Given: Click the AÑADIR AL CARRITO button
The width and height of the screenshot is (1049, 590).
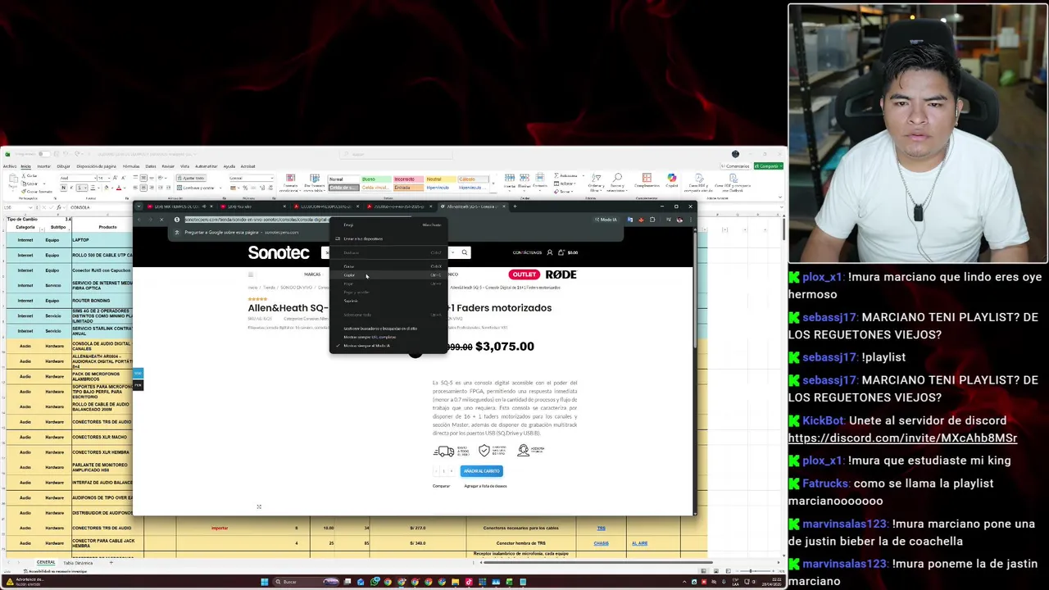Looking at the screenshot, I should click(x=482, y=471).
